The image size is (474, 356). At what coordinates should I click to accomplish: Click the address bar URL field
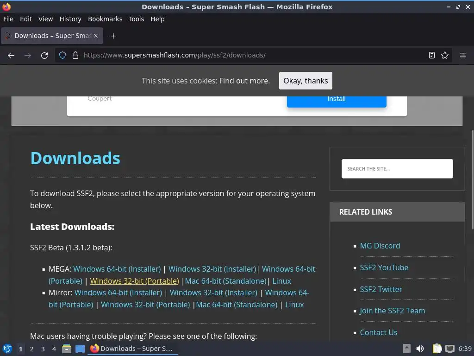point(253,55)
